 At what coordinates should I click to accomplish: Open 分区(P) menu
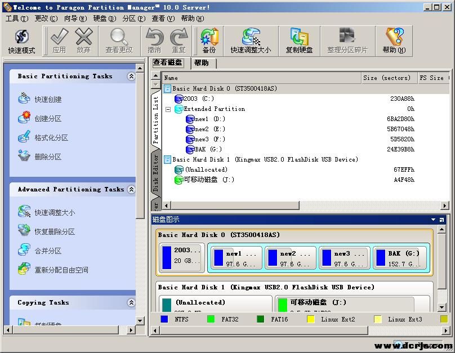134,19
